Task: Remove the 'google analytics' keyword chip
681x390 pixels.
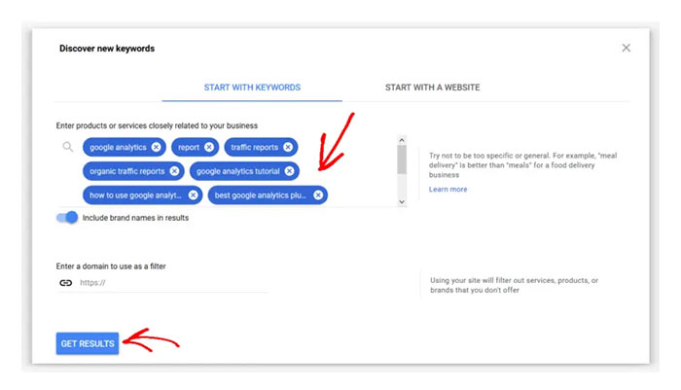Action: [x=157, y=148]
